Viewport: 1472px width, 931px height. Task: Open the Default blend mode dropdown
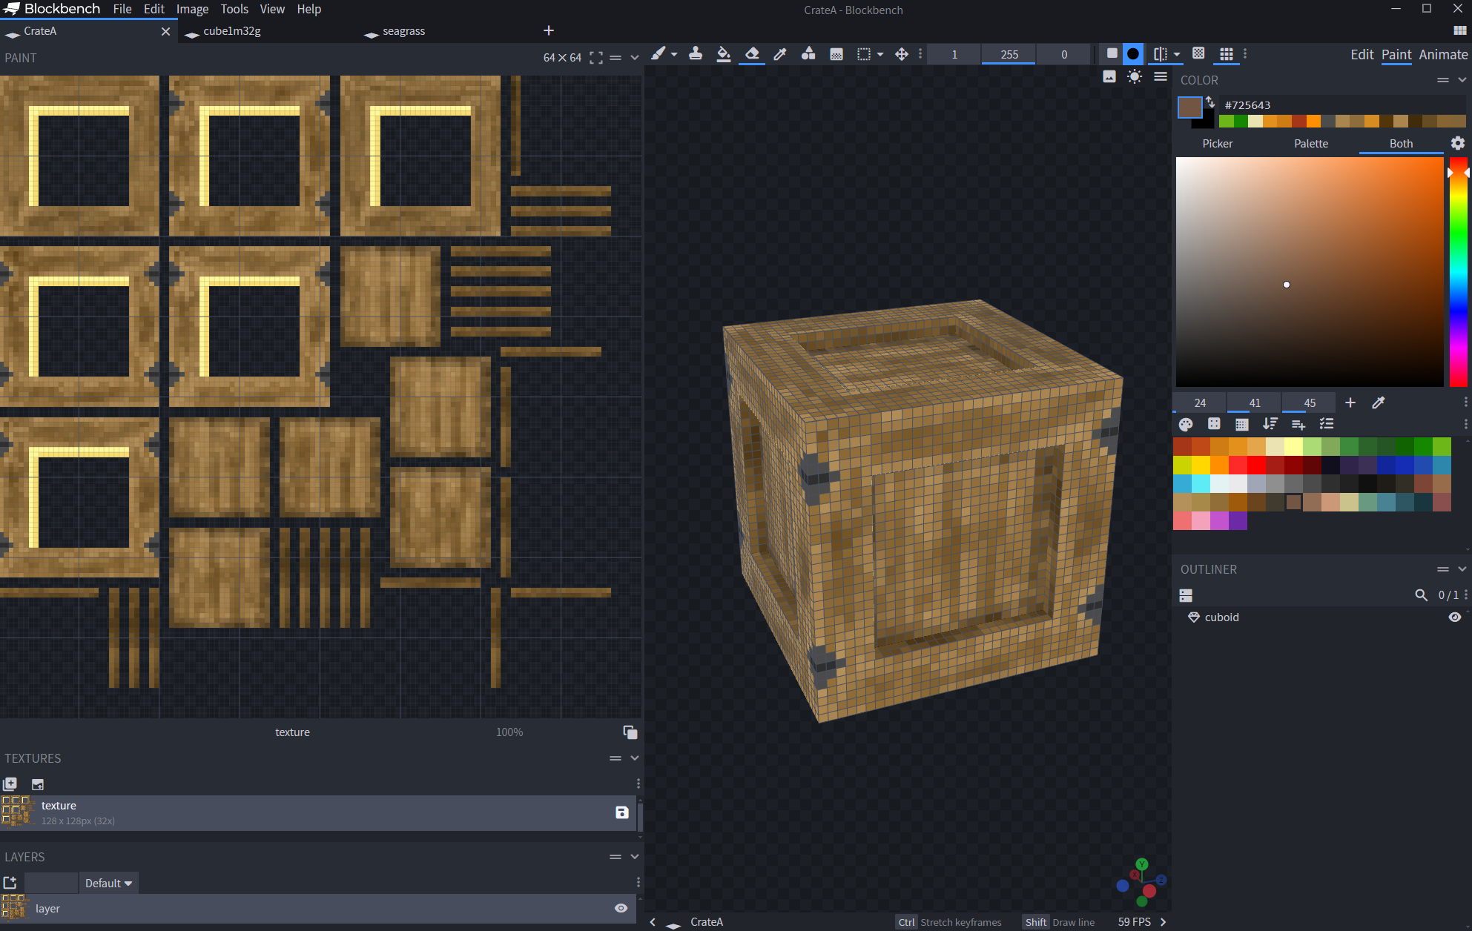(x=108, y=883)
